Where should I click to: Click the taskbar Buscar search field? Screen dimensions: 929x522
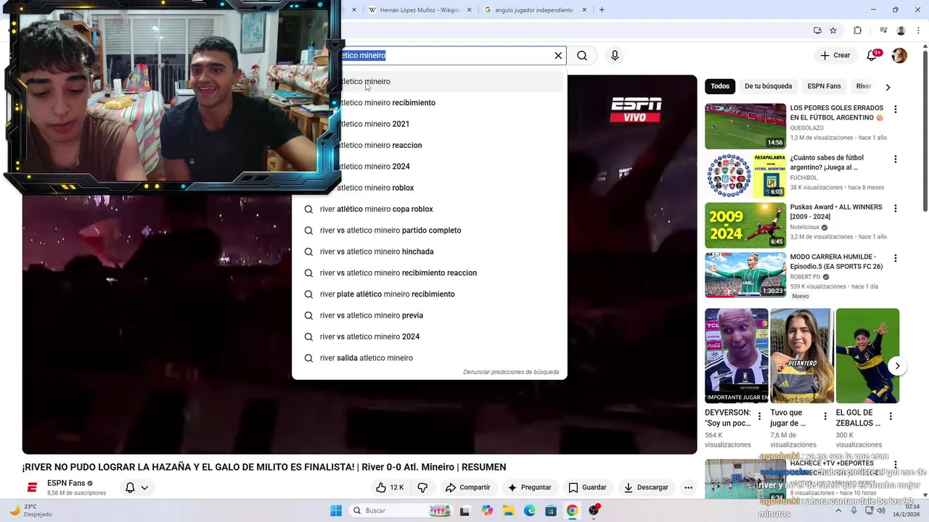[x=401, y=510]
